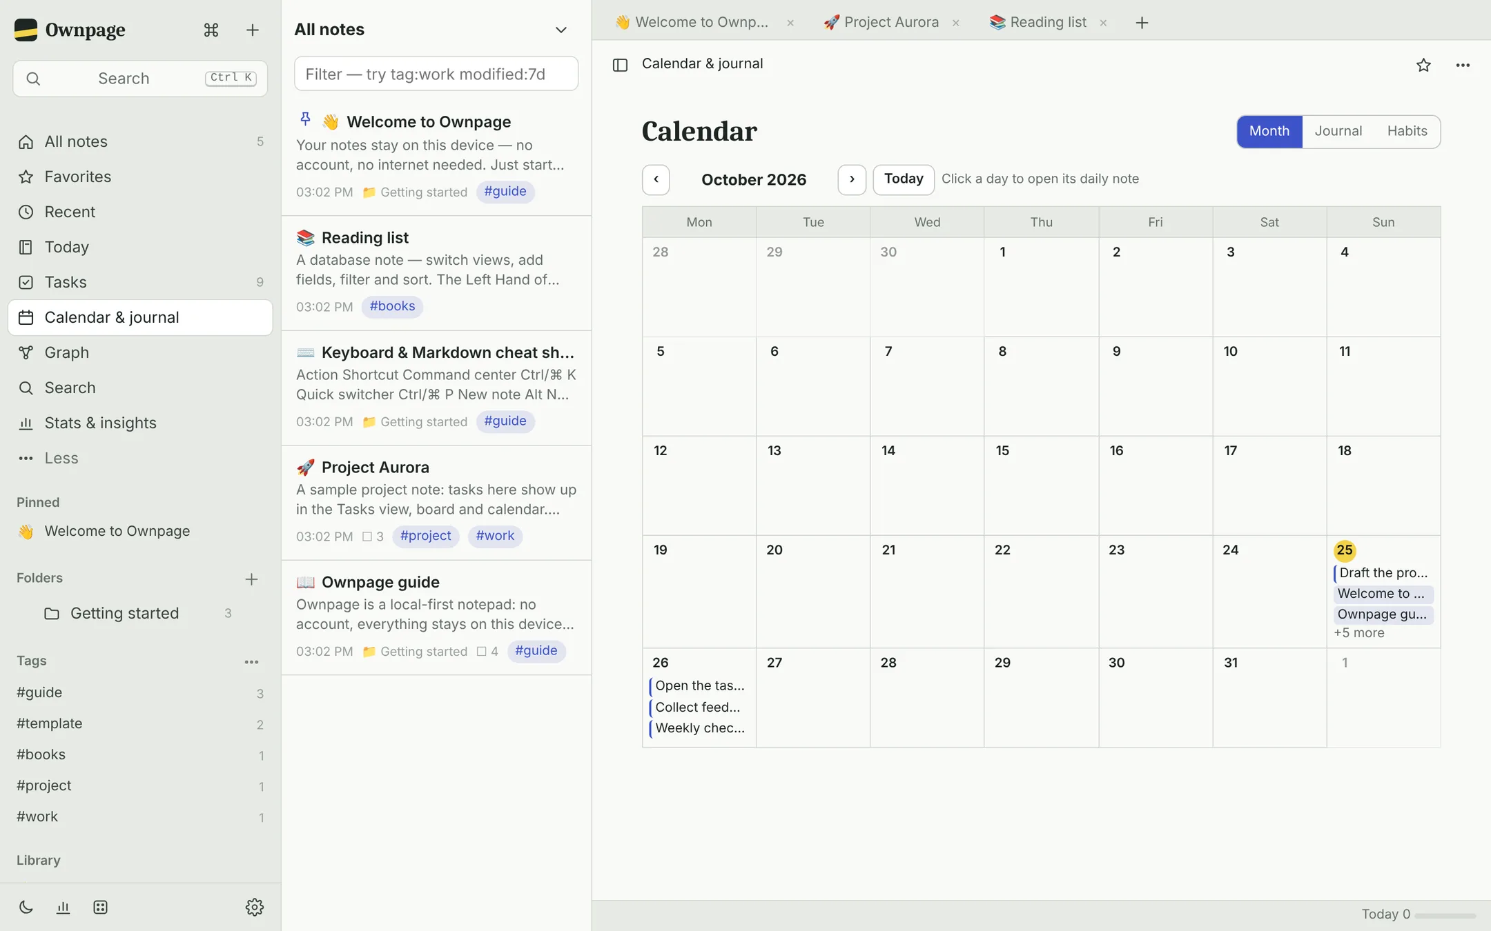
Task: Click the #project tag on Project Aurora note
Action: pos(425,536)
